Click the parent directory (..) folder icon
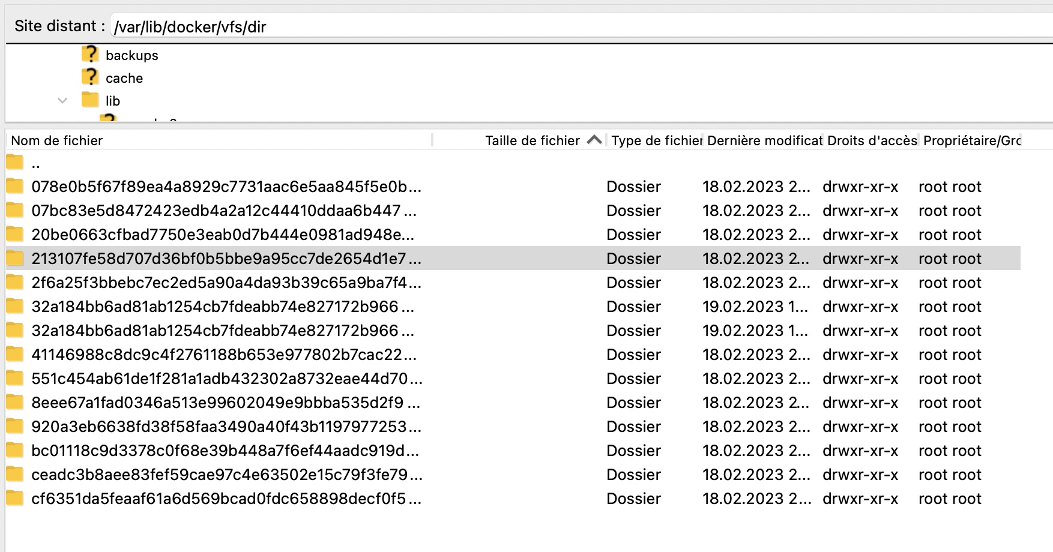Screen dimensions: 1053x552 coord(15,163)
